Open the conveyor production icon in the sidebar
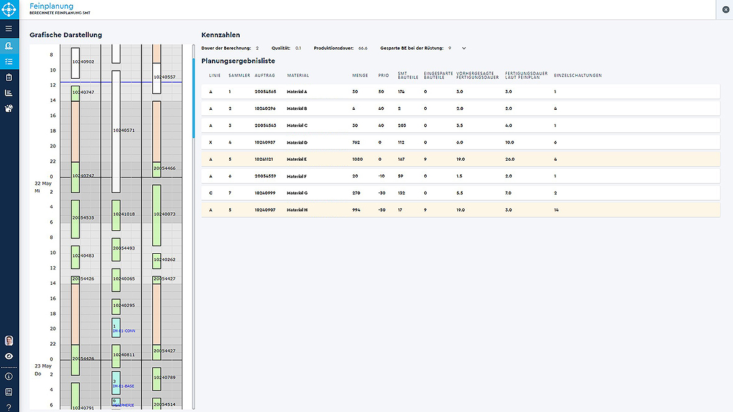 tap(9, 46)
